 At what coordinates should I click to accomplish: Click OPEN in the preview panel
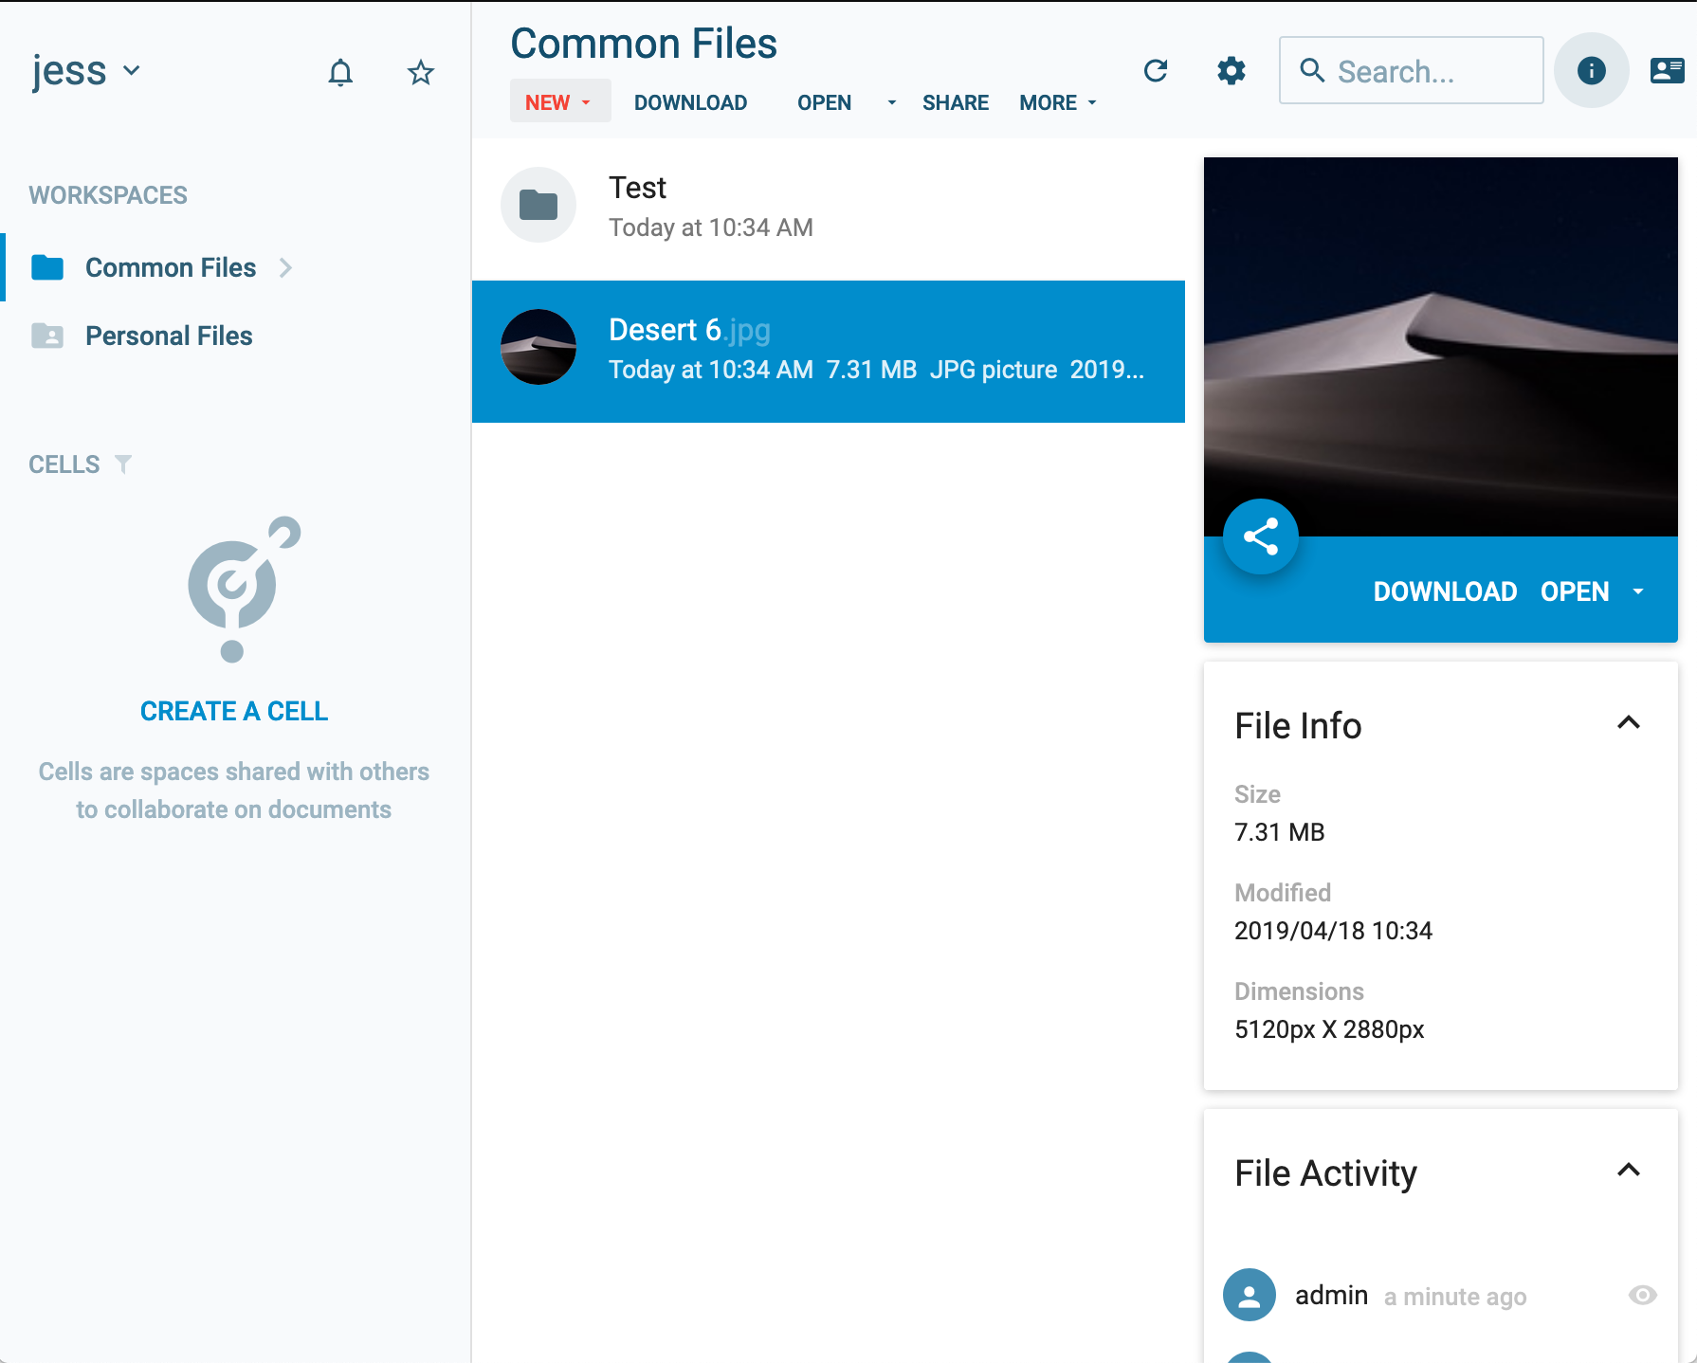(1574, 591)
